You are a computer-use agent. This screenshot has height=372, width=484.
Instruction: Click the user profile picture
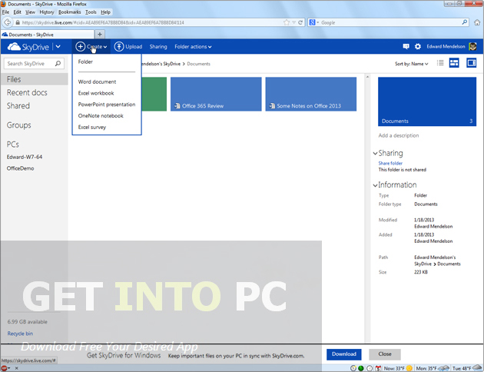[472, 46]
